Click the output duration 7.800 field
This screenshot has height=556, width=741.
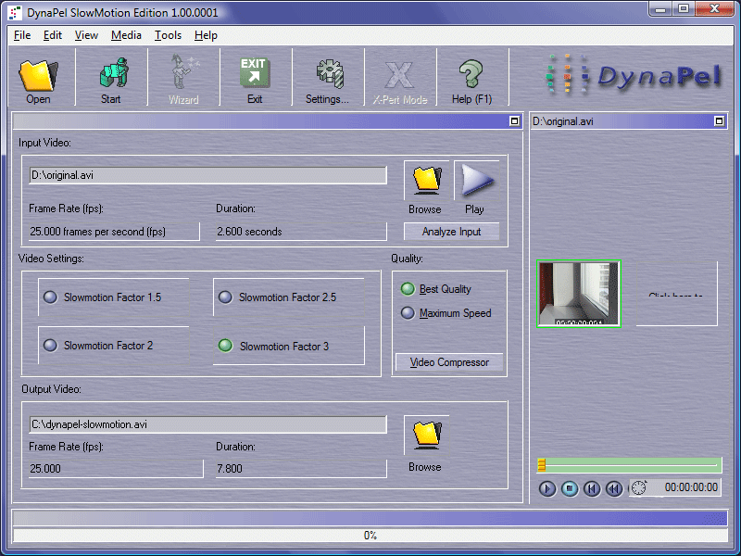301,469
